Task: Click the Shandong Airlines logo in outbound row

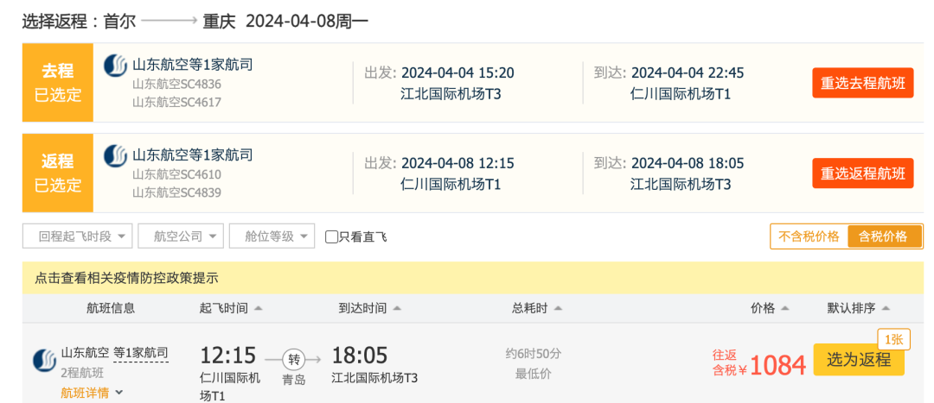Action: [115, 66]
